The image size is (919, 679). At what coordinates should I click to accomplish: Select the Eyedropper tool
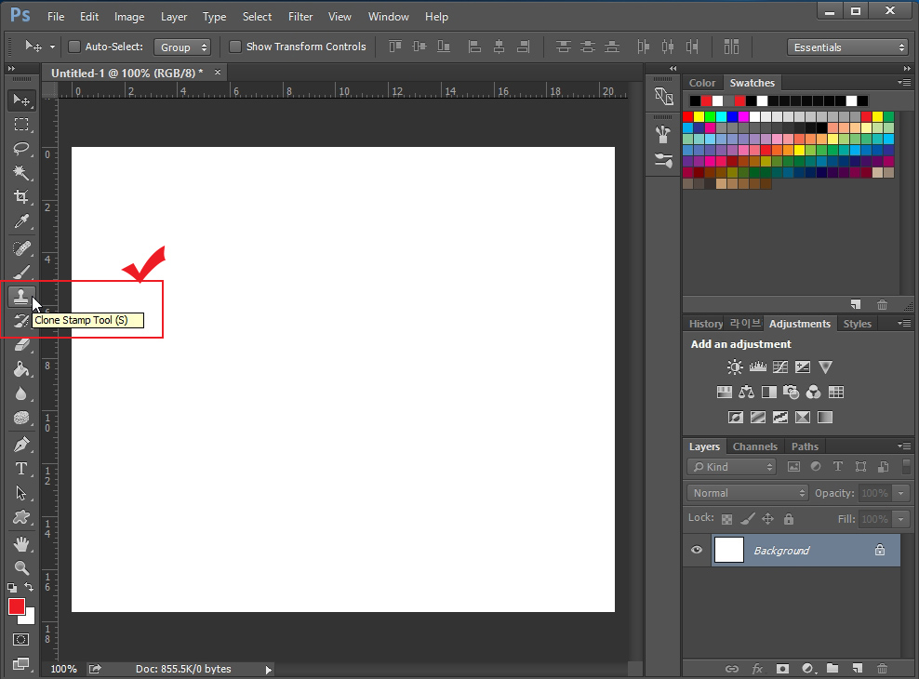click(x=21, y=220)
